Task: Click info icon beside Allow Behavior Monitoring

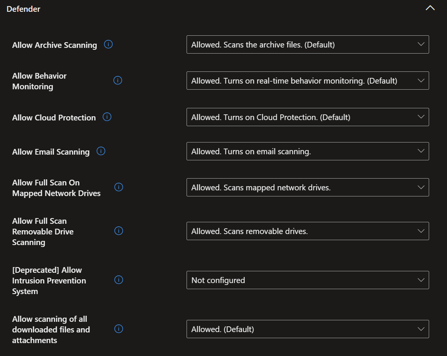Action: [118, 81]
